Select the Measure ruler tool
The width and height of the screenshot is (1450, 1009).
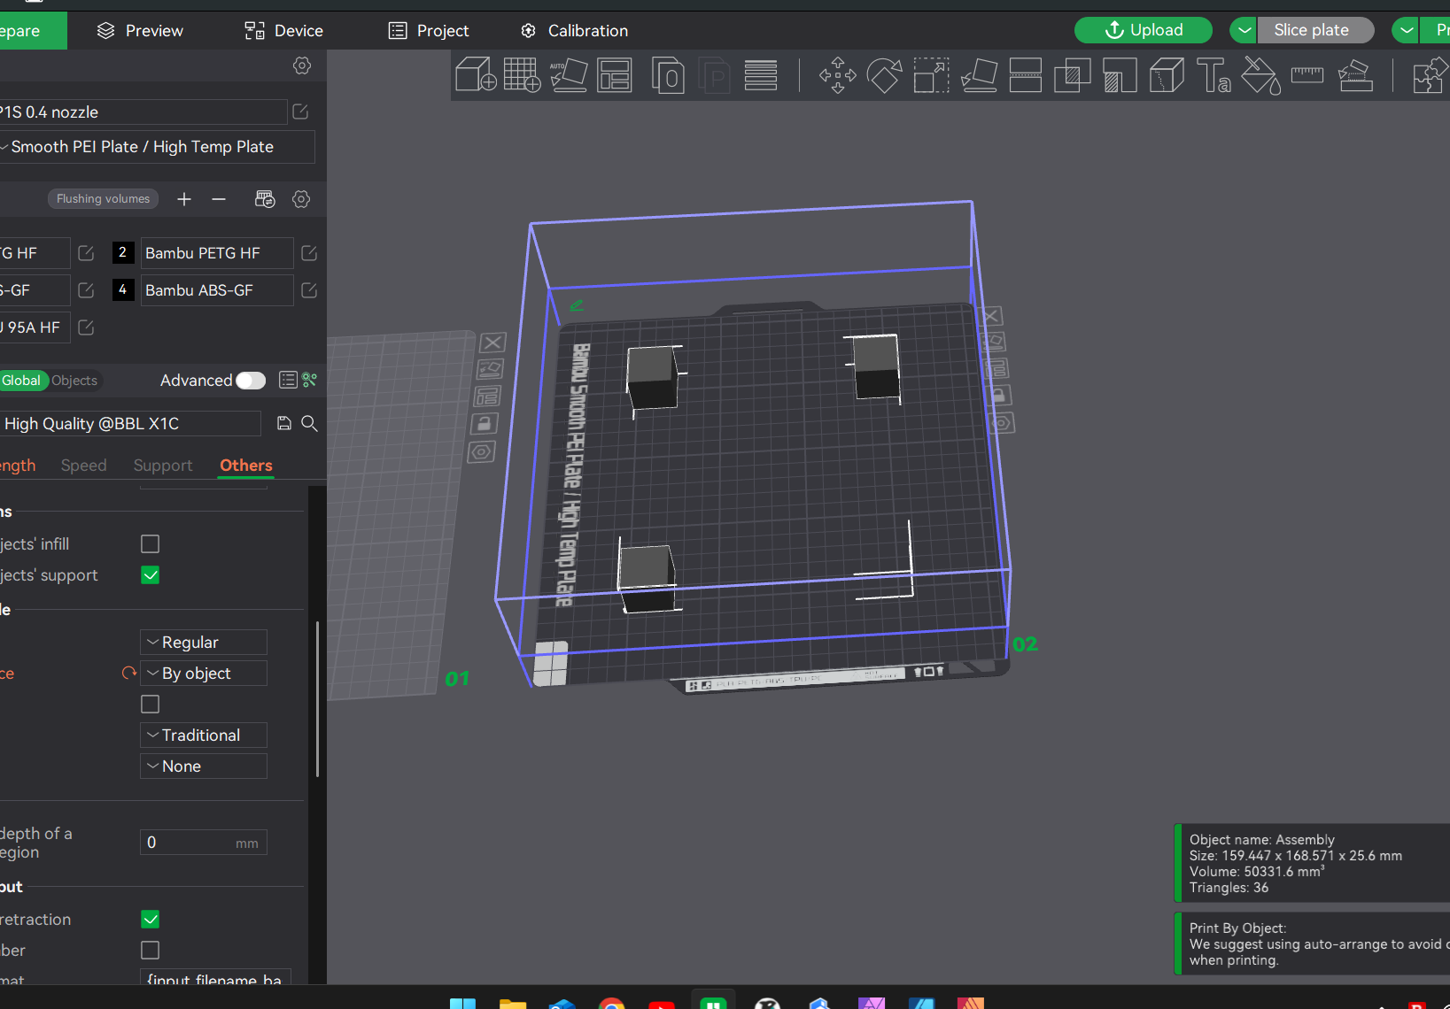click(x=1307, y=75)
